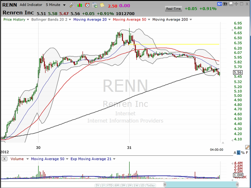
Task: Open the yellow sticky note icon
Action: 102,5
